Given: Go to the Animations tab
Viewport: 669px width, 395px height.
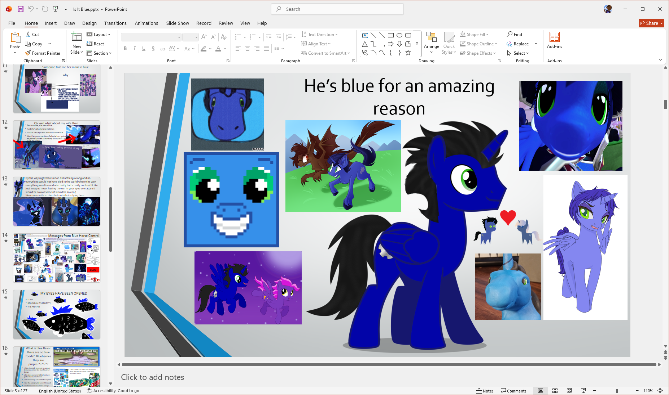Looking at the screenshot, I should coord(147,23).
